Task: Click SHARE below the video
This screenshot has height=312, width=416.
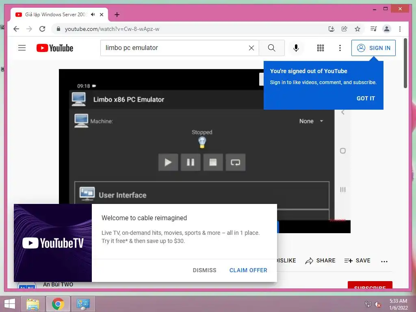Action: point(320,260)
